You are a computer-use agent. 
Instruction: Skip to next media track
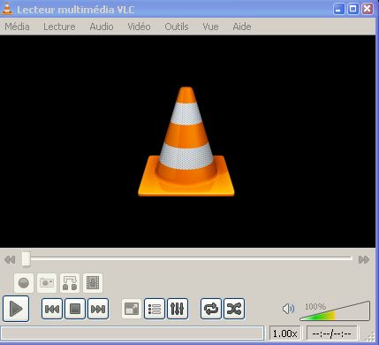[x=98, y=309]
